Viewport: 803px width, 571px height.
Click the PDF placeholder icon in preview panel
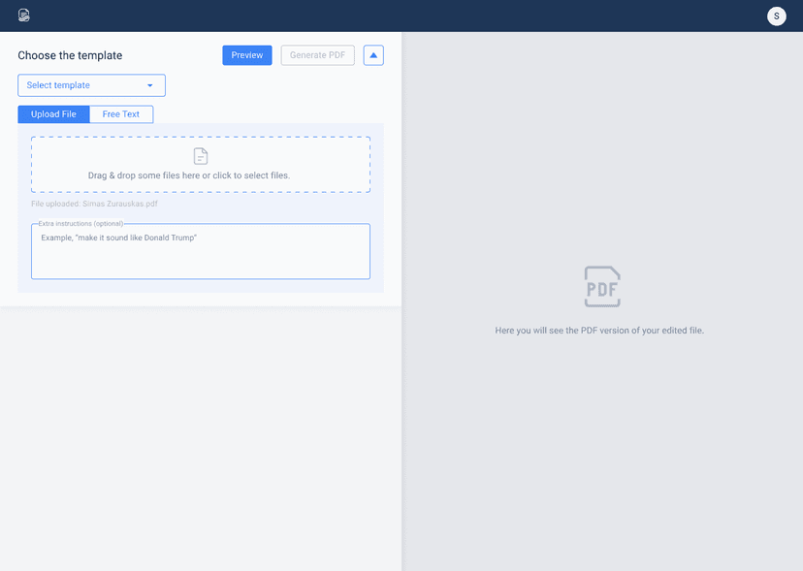point(602,286)
